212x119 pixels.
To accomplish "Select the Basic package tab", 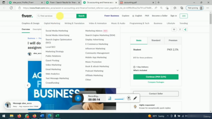I will click(139, 40).
